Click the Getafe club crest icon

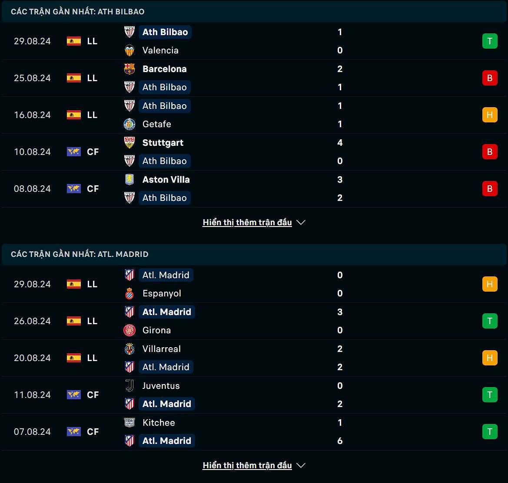pos(129,124)
